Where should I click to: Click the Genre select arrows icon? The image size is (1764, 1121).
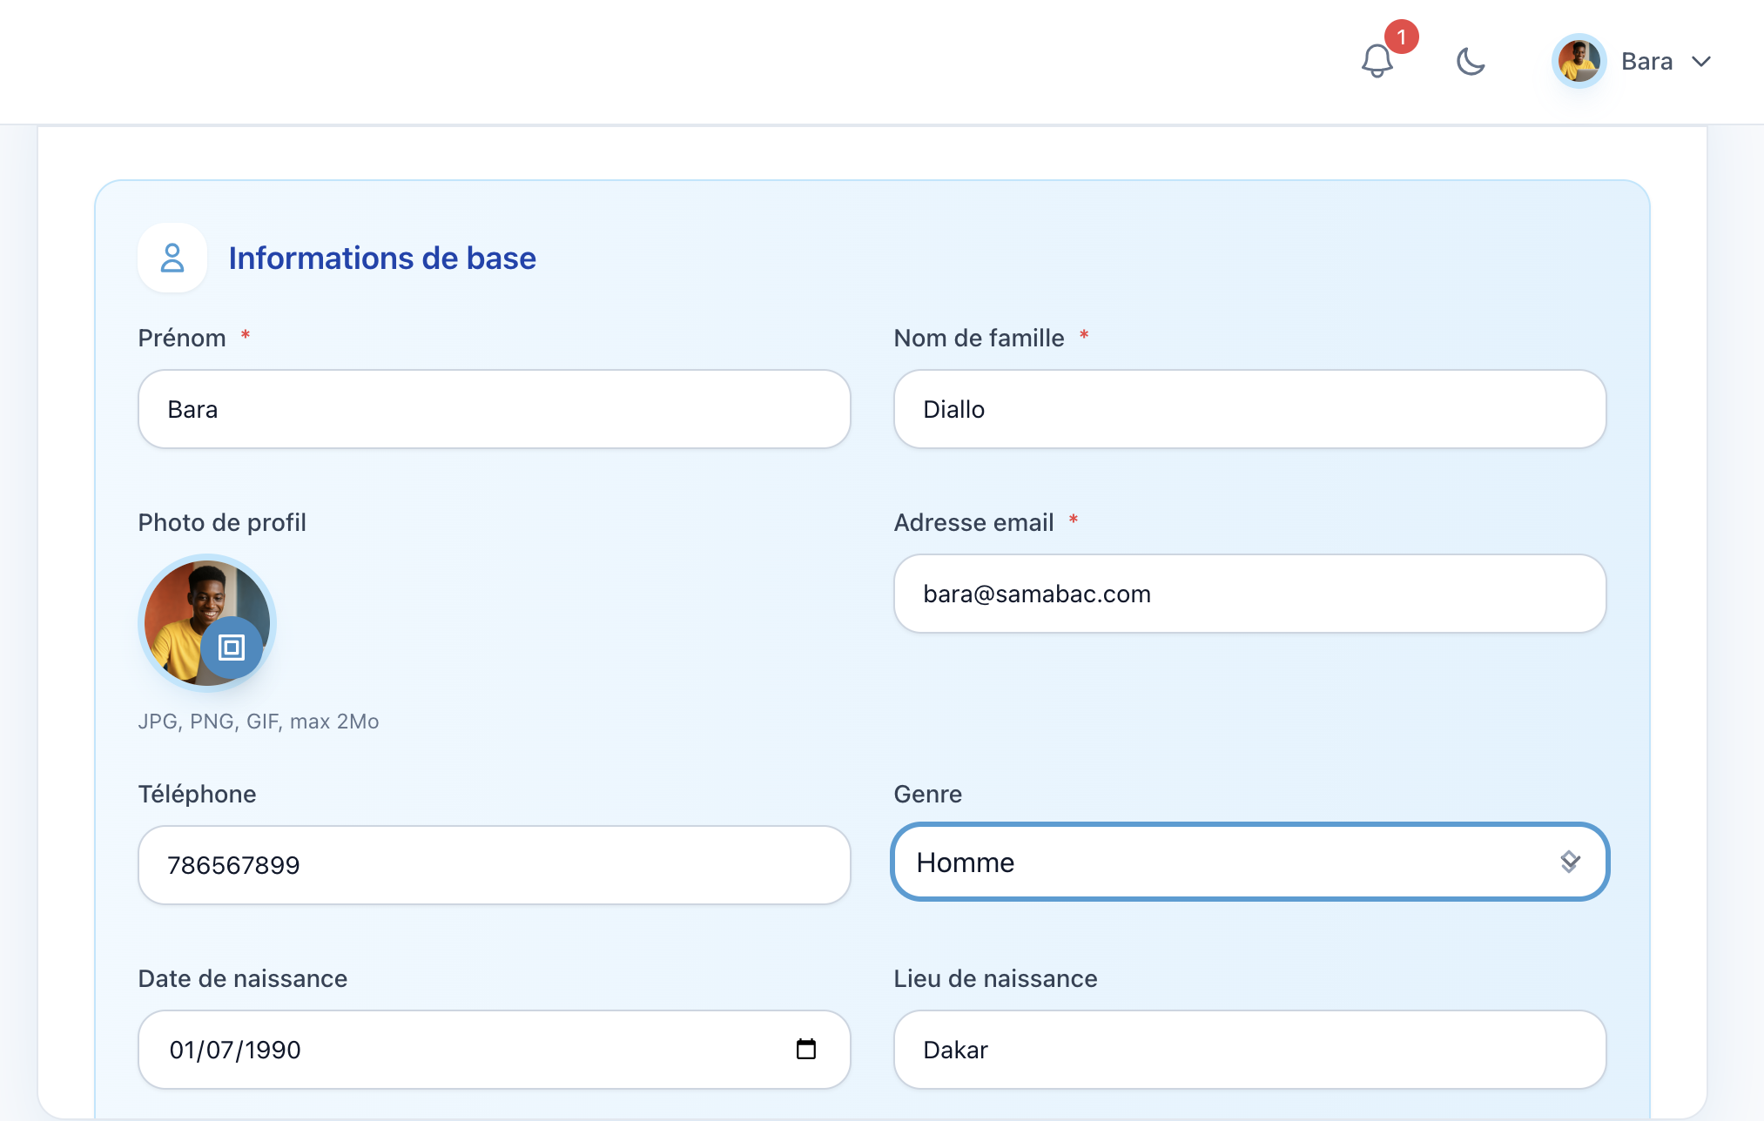(x=1570, y=863)
